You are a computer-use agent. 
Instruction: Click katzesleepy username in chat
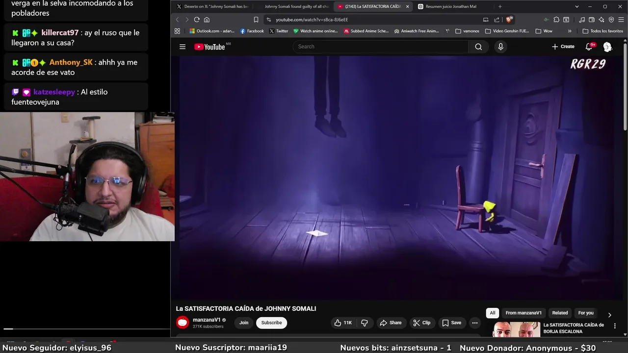tap(54, 92)
